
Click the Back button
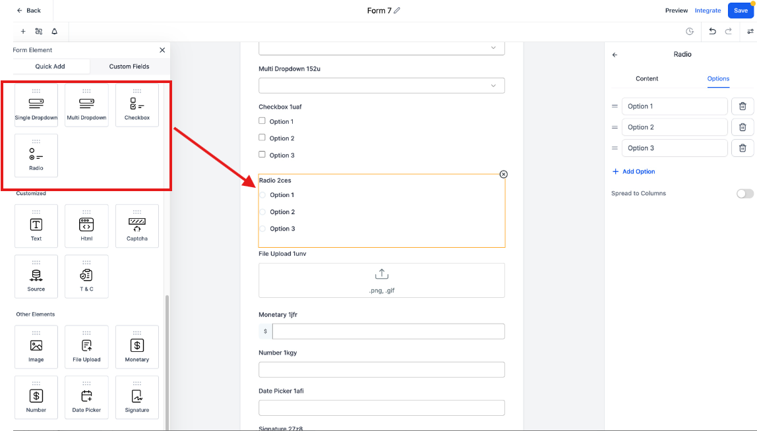[x=29, y=10]
